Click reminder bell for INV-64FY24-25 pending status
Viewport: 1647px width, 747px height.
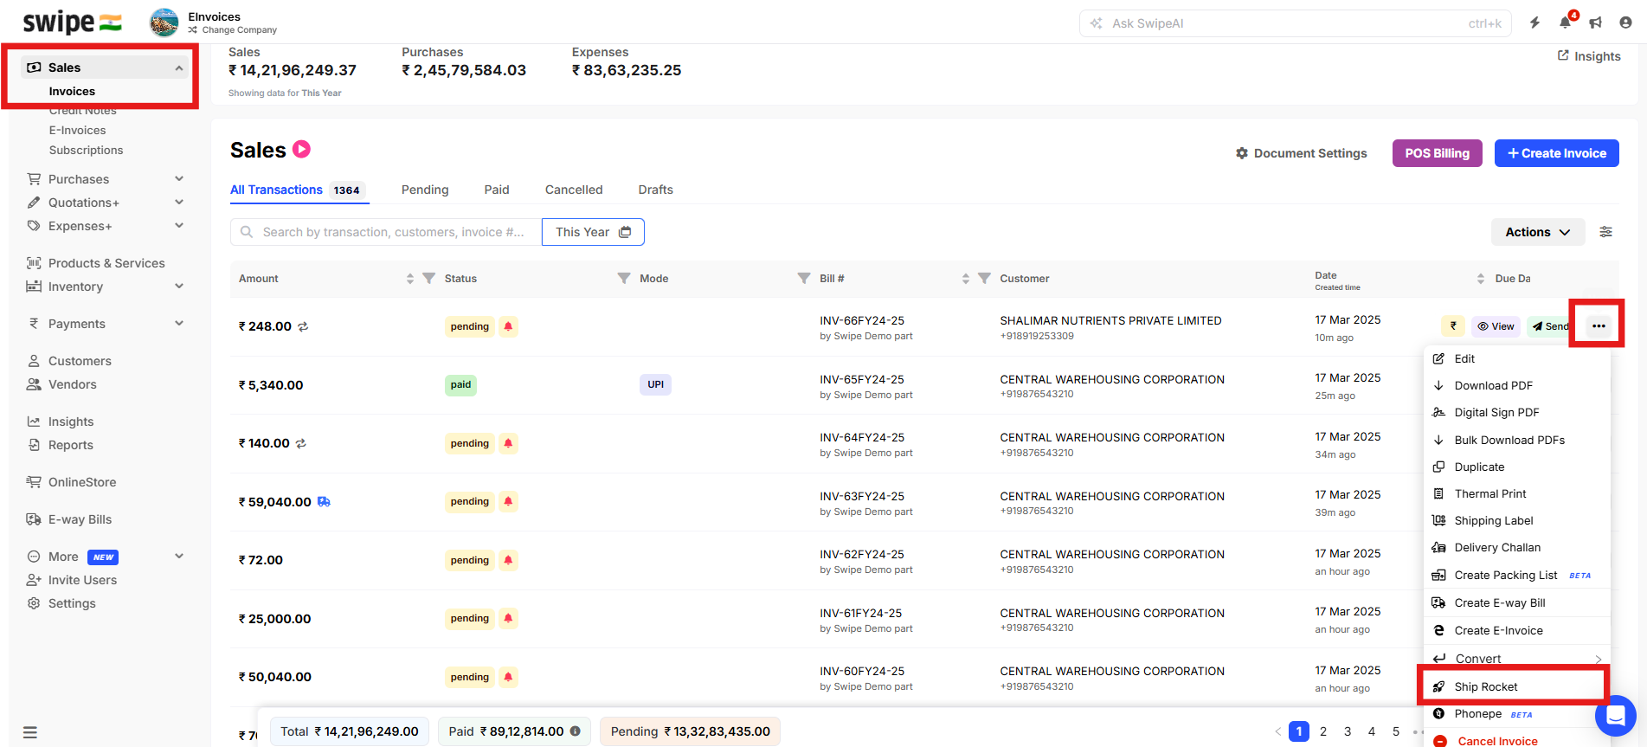pyautogui.click(x=508, y=443)
